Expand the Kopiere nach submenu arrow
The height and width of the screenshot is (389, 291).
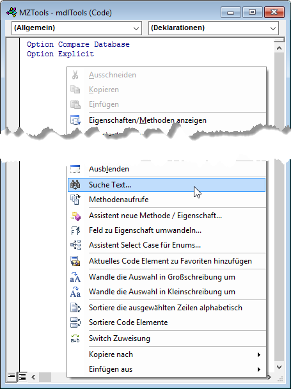click(259, 354)
